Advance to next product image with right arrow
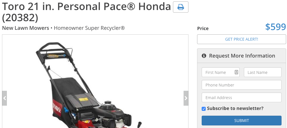The image size is (287, 128). (186, 98)
